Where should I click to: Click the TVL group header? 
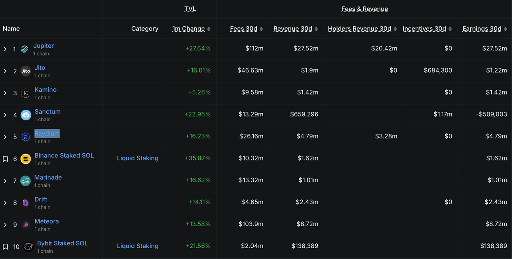[x=190, y=9]
